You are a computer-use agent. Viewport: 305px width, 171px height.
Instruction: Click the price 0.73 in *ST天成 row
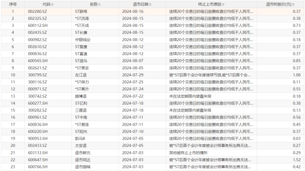pyautogui.click(x=297, y=25)
